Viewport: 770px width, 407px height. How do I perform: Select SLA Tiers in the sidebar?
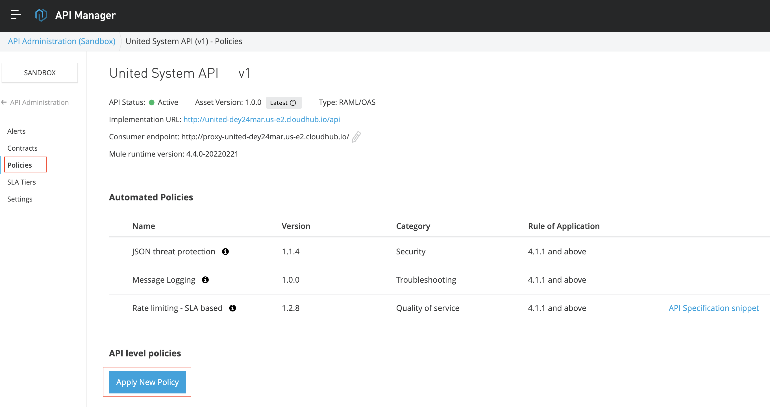(x=21, y=182)
